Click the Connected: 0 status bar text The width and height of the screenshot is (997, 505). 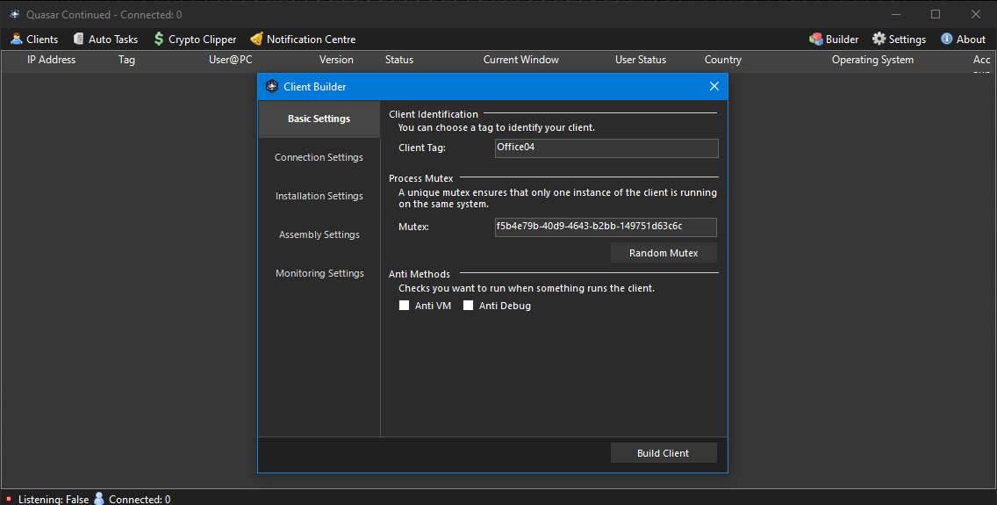coord(140,499)
